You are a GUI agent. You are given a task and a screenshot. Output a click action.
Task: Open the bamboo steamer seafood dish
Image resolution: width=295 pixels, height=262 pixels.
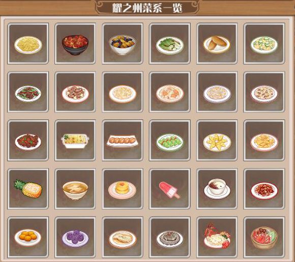(x=264, y=237)
